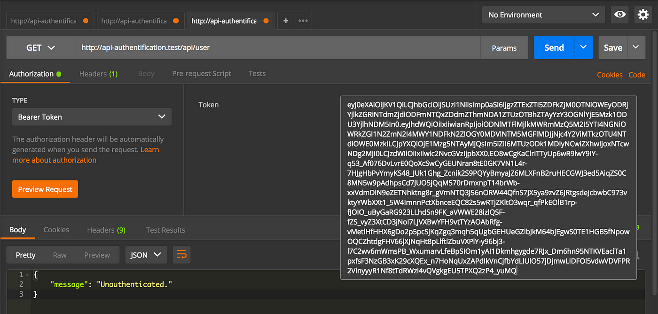
Task: Click in the request URL field
Action: point(277,47)
